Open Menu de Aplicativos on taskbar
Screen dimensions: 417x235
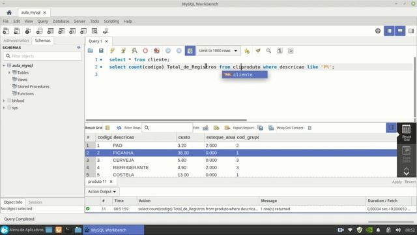[x=22, y=230]
